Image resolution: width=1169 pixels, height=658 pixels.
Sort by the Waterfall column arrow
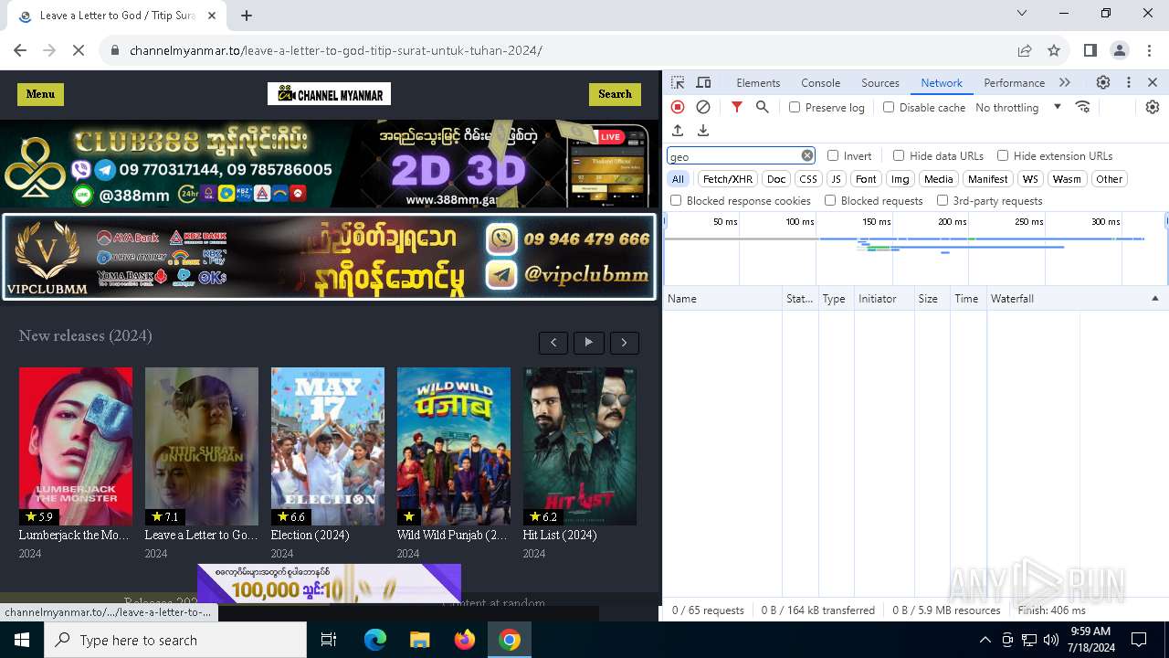pos(1154,299)
